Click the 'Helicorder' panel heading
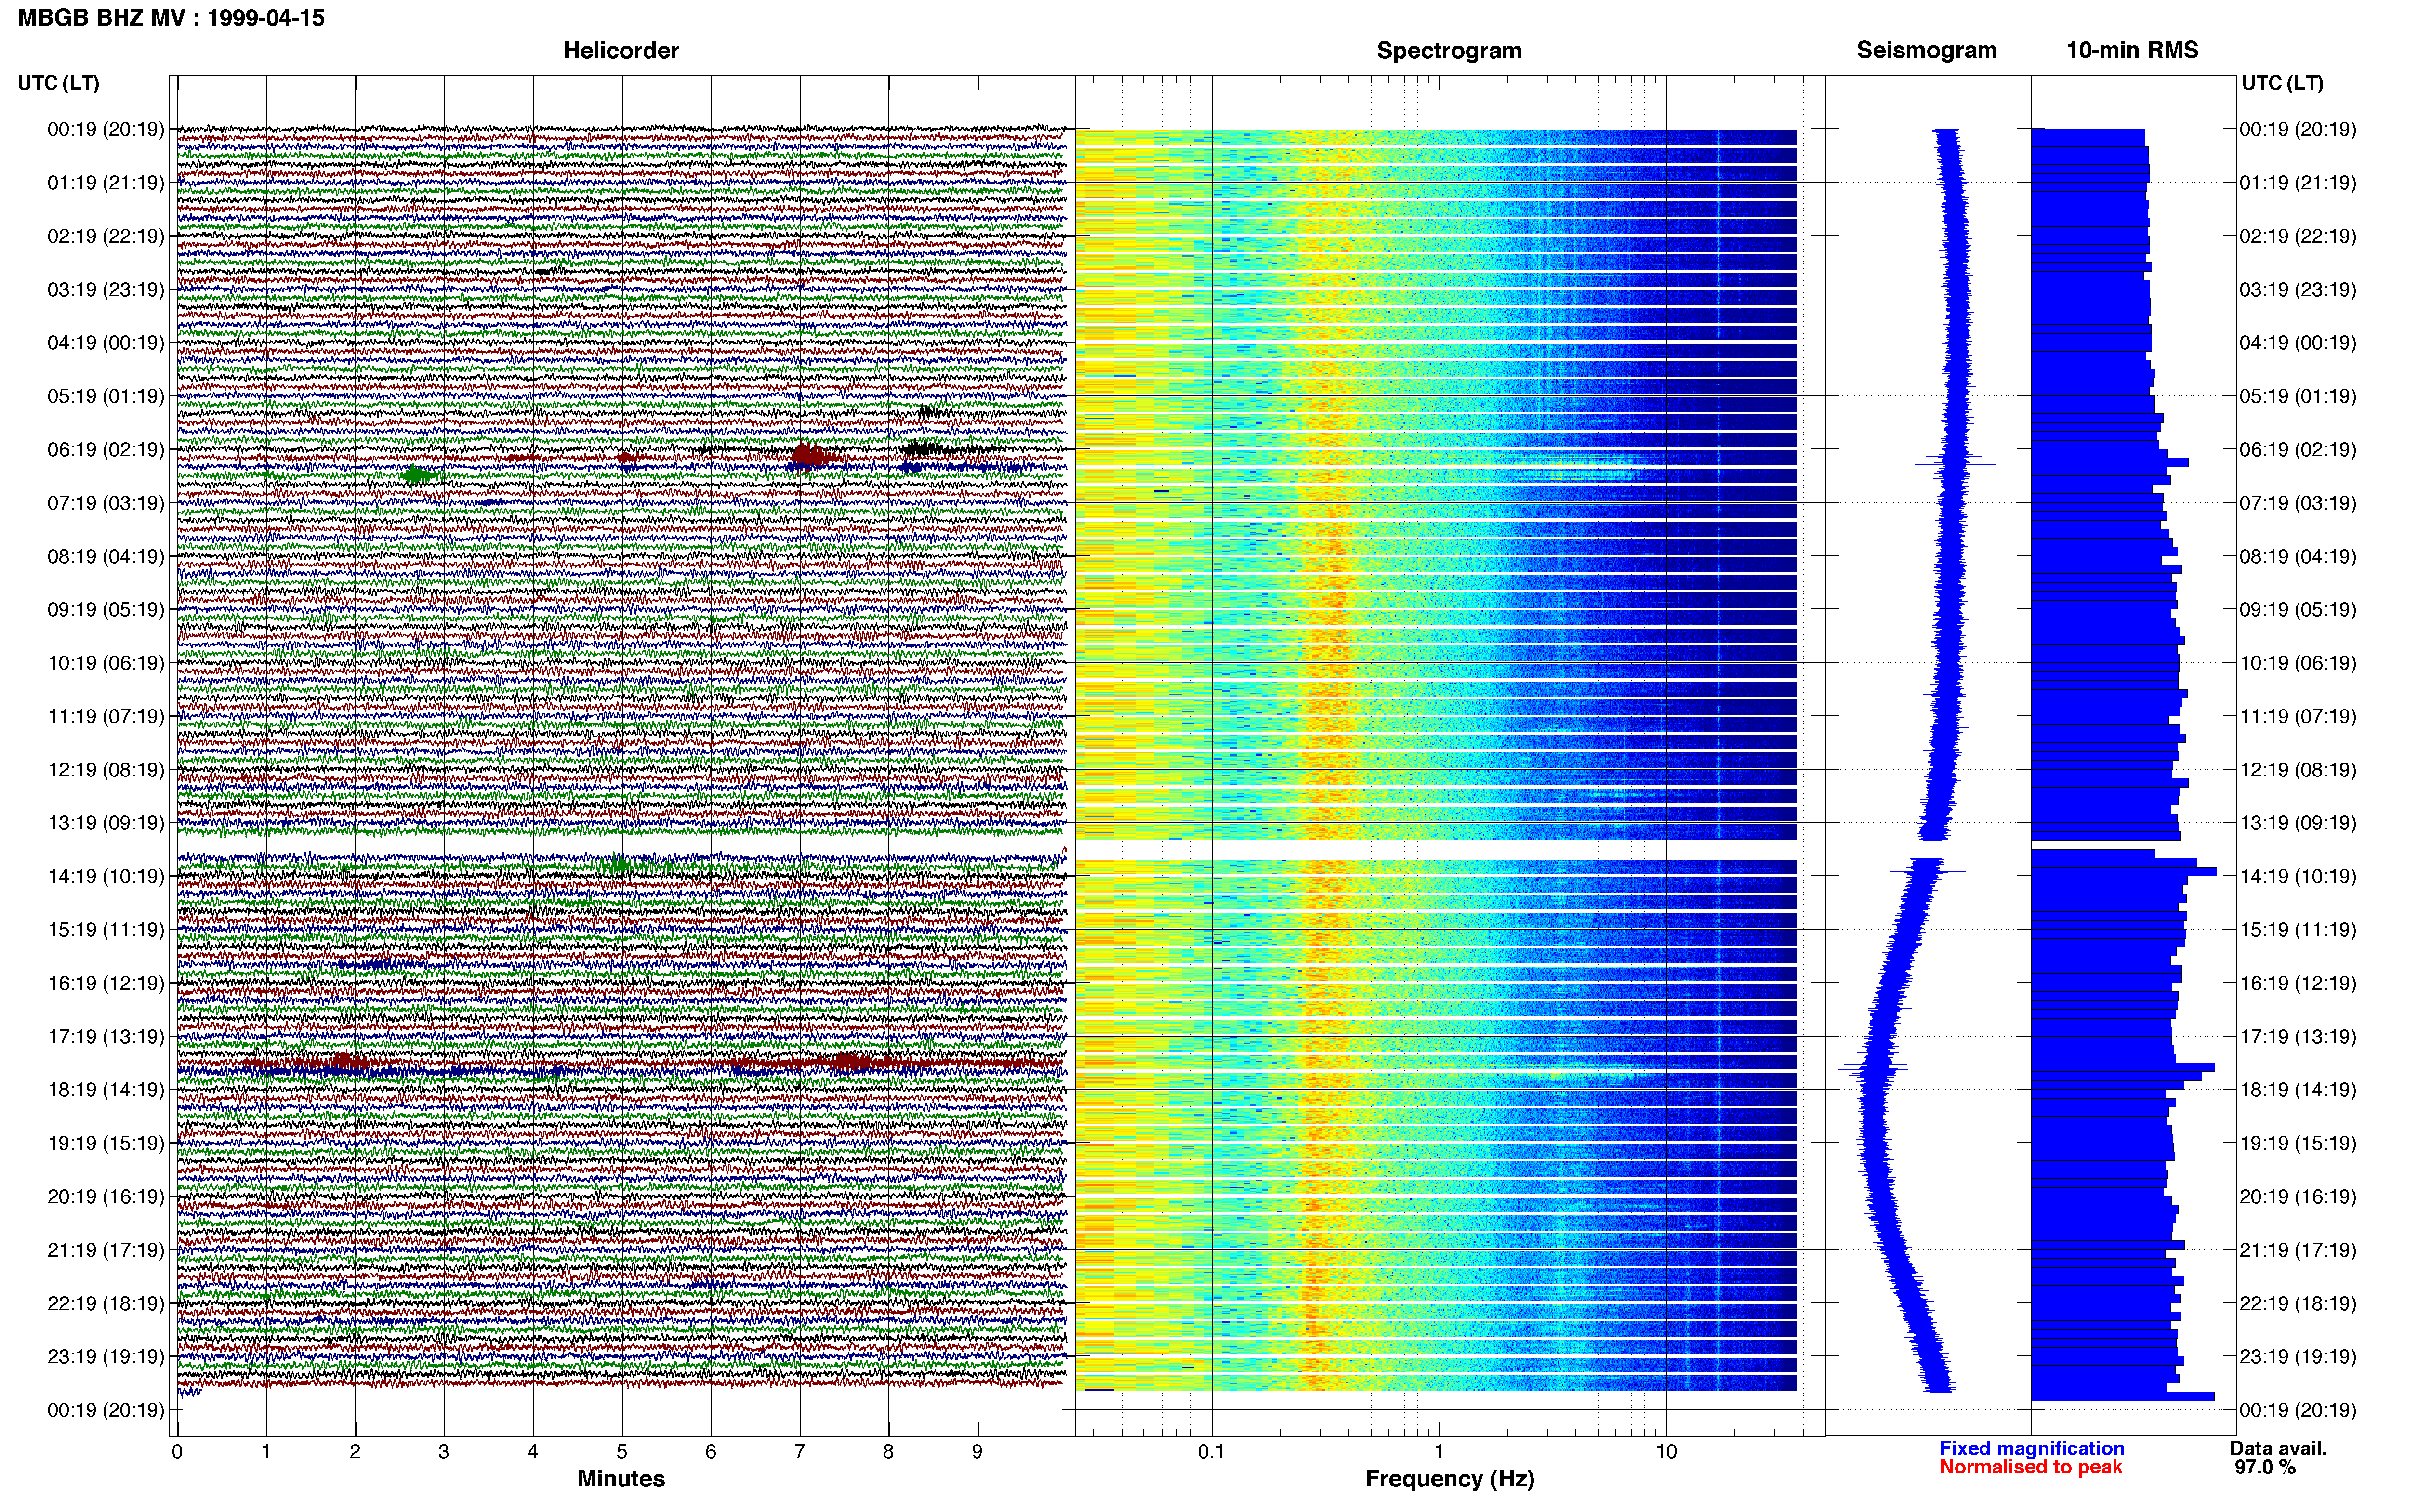 621,50
